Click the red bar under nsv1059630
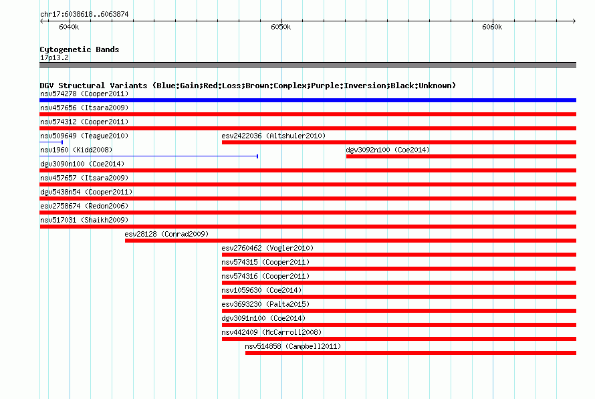595x399 pixels. 399,297
